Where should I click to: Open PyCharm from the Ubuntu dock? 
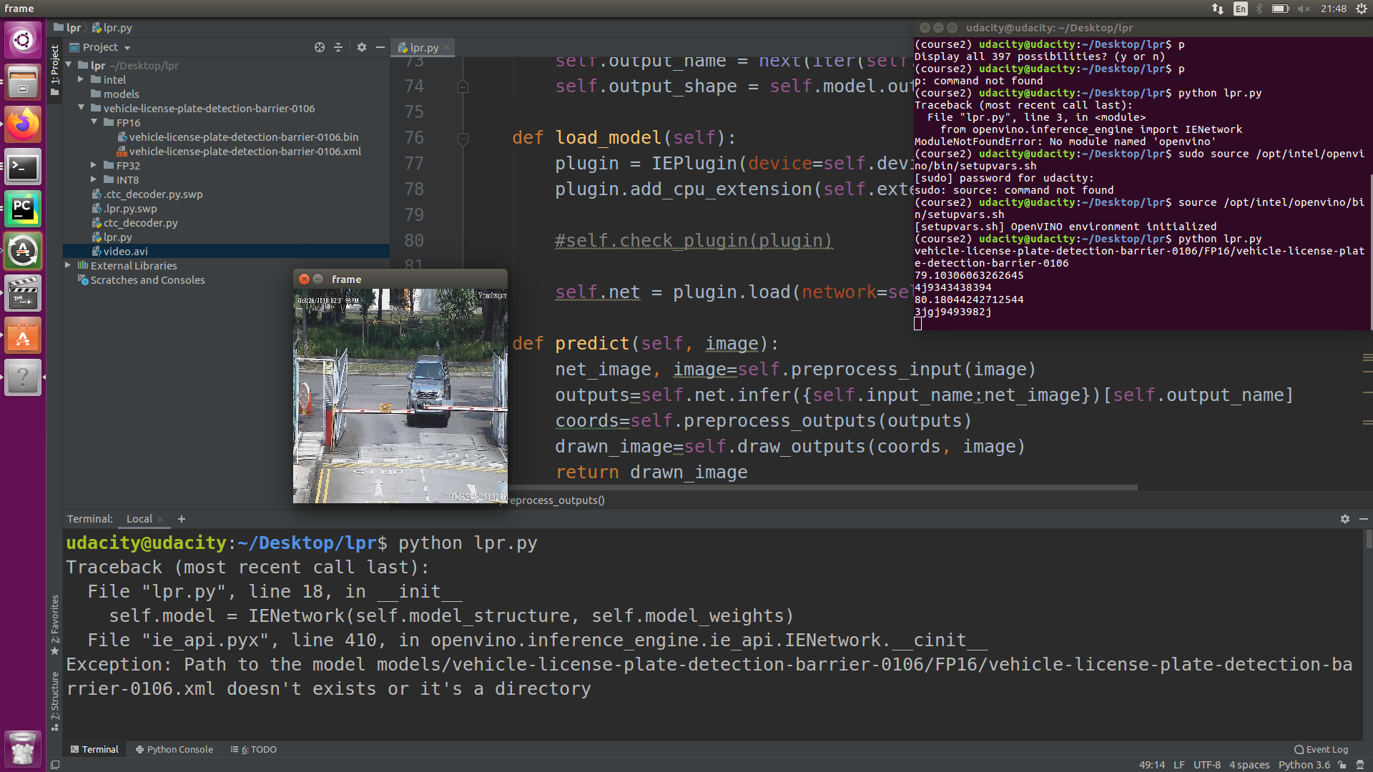coord(23,209)
